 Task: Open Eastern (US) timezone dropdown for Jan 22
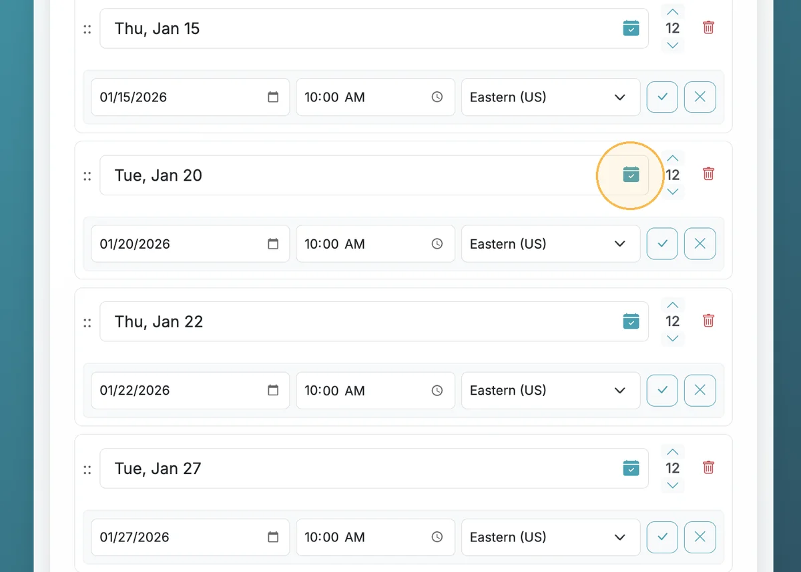[x=551, y=391]
